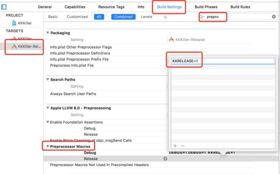Remove selected macro in popup
Viewport: 280px width, 174px height.
coord(183,146)
